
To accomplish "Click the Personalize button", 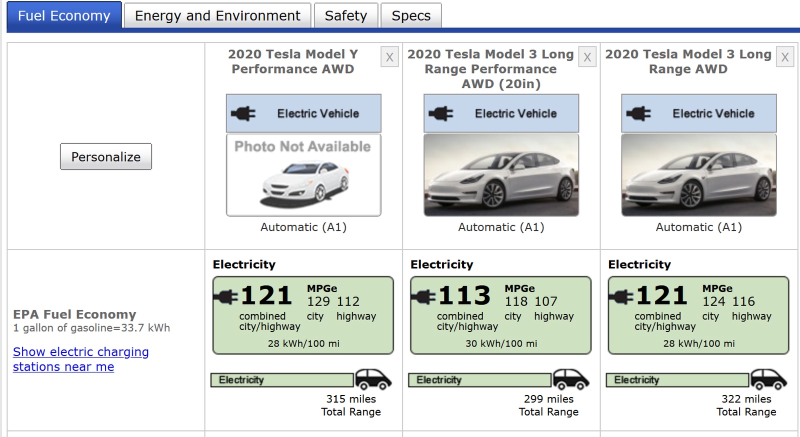I will [106, 156].
